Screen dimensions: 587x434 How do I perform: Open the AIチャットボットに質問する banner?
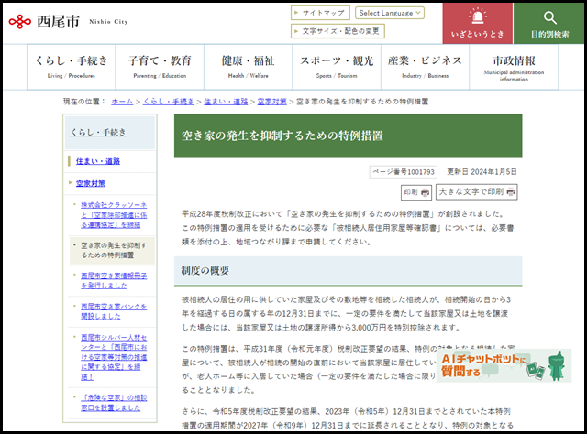click(504, 365)
